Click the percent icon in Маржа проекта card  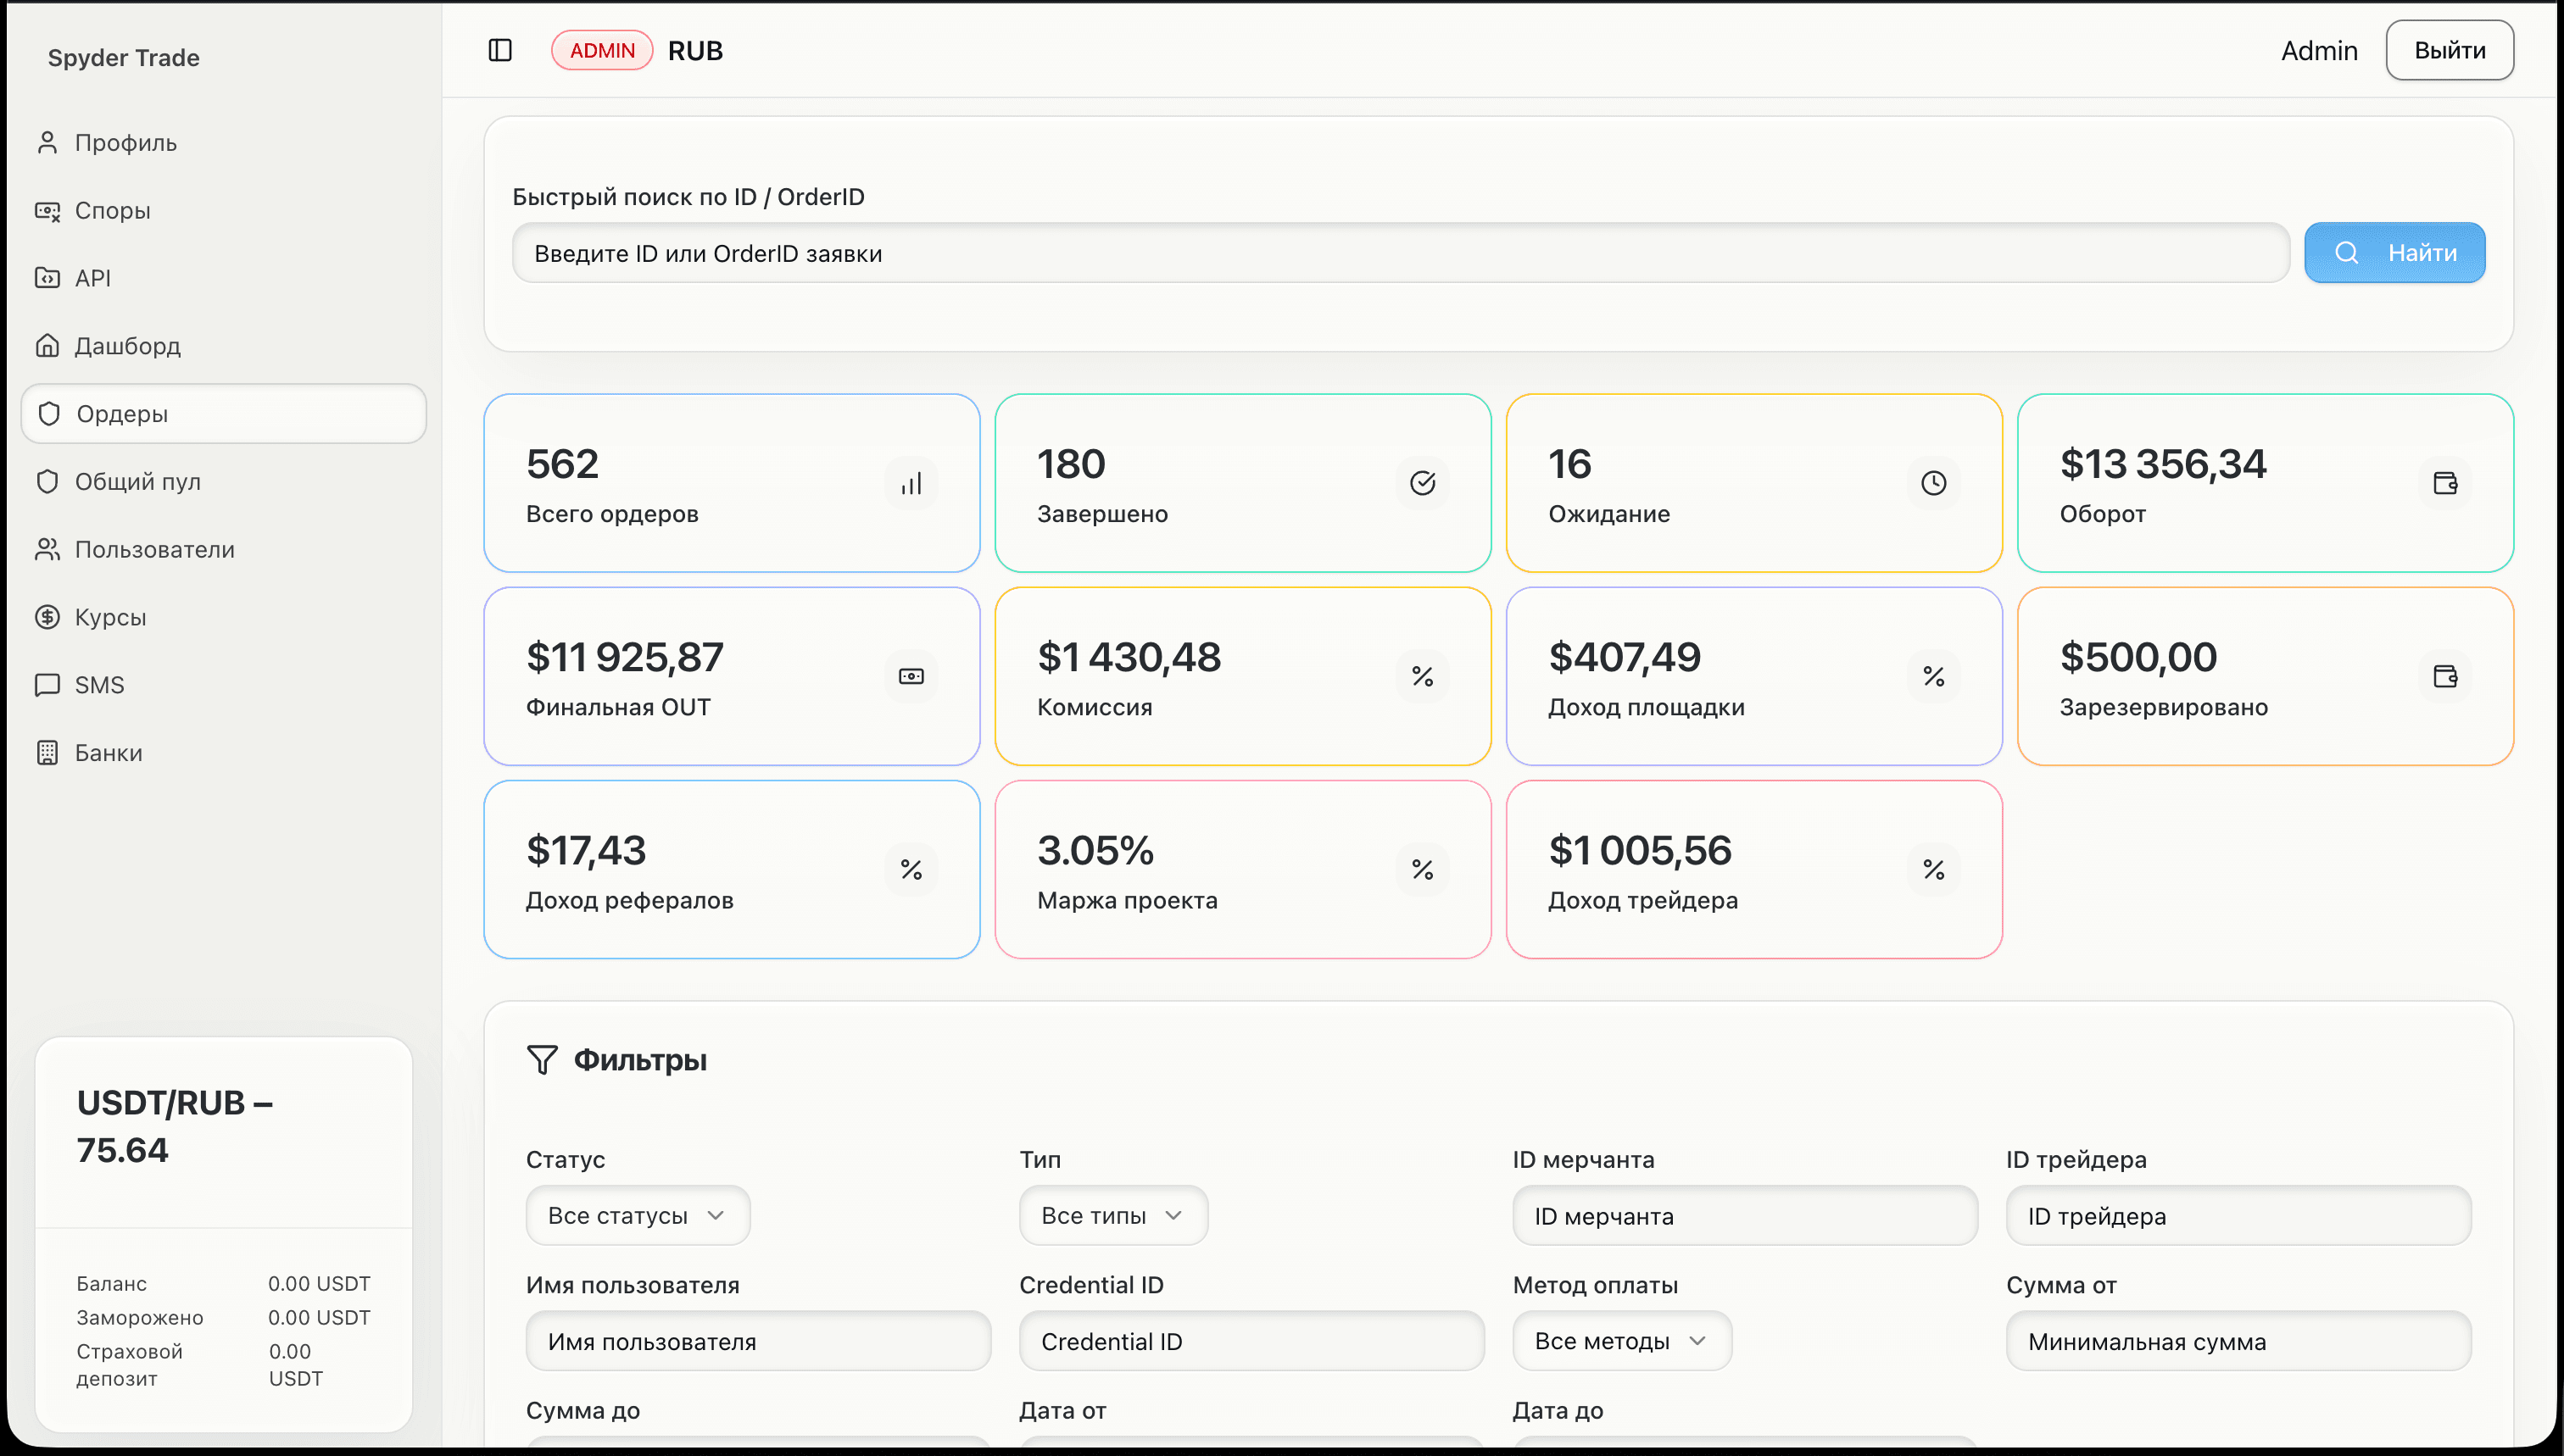click(x=1422, y=870)
